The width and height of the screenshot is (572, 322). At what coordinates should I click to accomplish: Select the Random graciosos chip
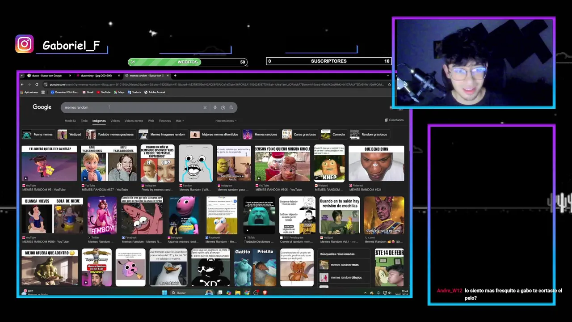pyautogui.click(x=369, y=134)
